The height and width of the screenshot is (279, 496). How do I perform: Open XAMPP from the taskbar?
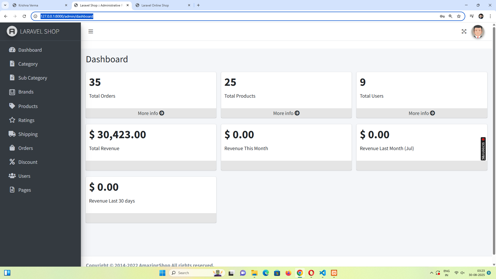point(334,273)
